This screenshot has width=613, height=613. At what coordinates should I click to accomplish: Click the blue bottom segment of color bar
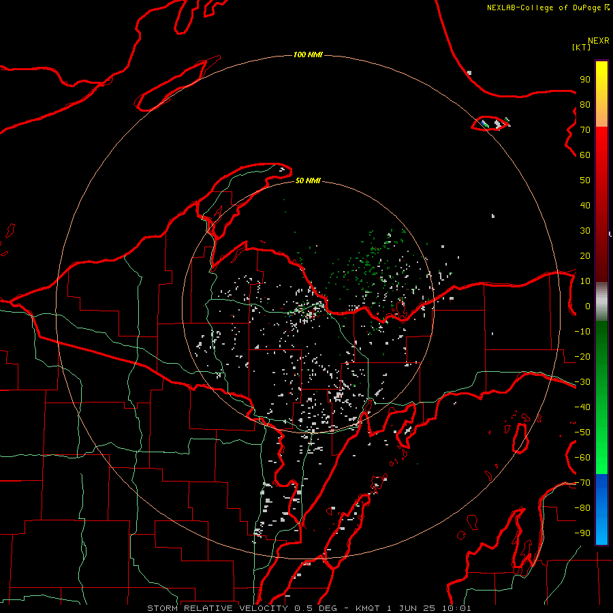(601, 509)
